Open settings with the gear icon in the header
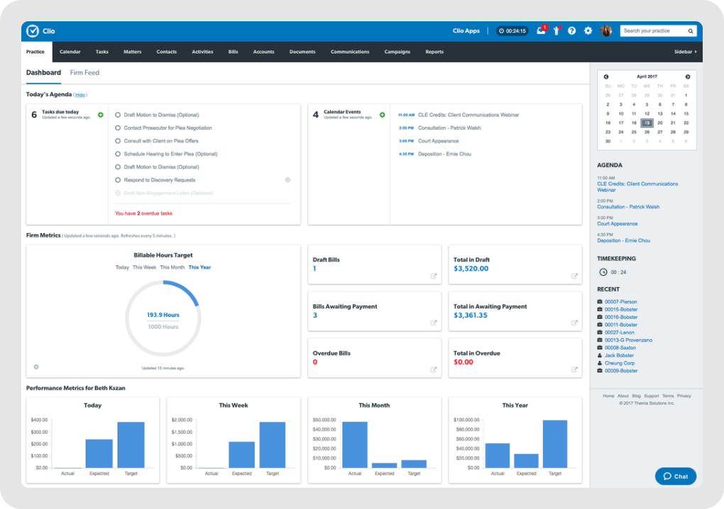Screen dimensions: 724x509 point(587,30)
